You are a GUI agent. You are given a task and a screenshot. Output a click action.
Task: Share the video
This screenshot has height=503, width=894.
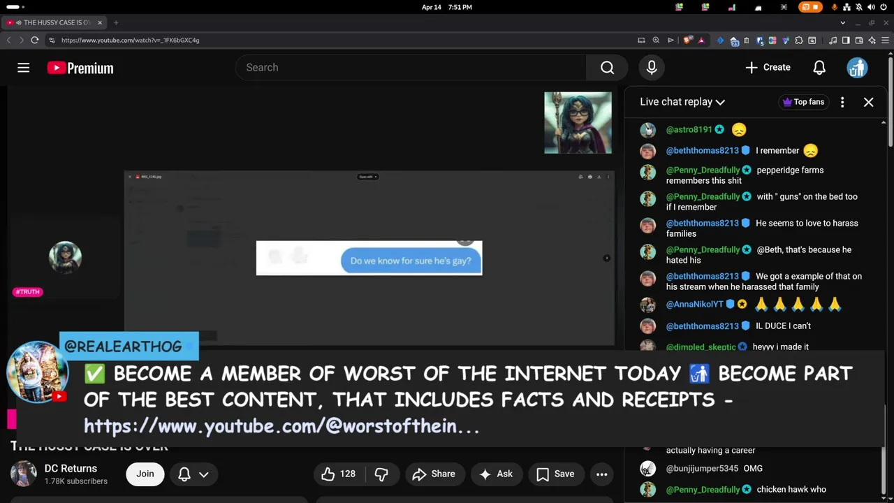(434, 474)
